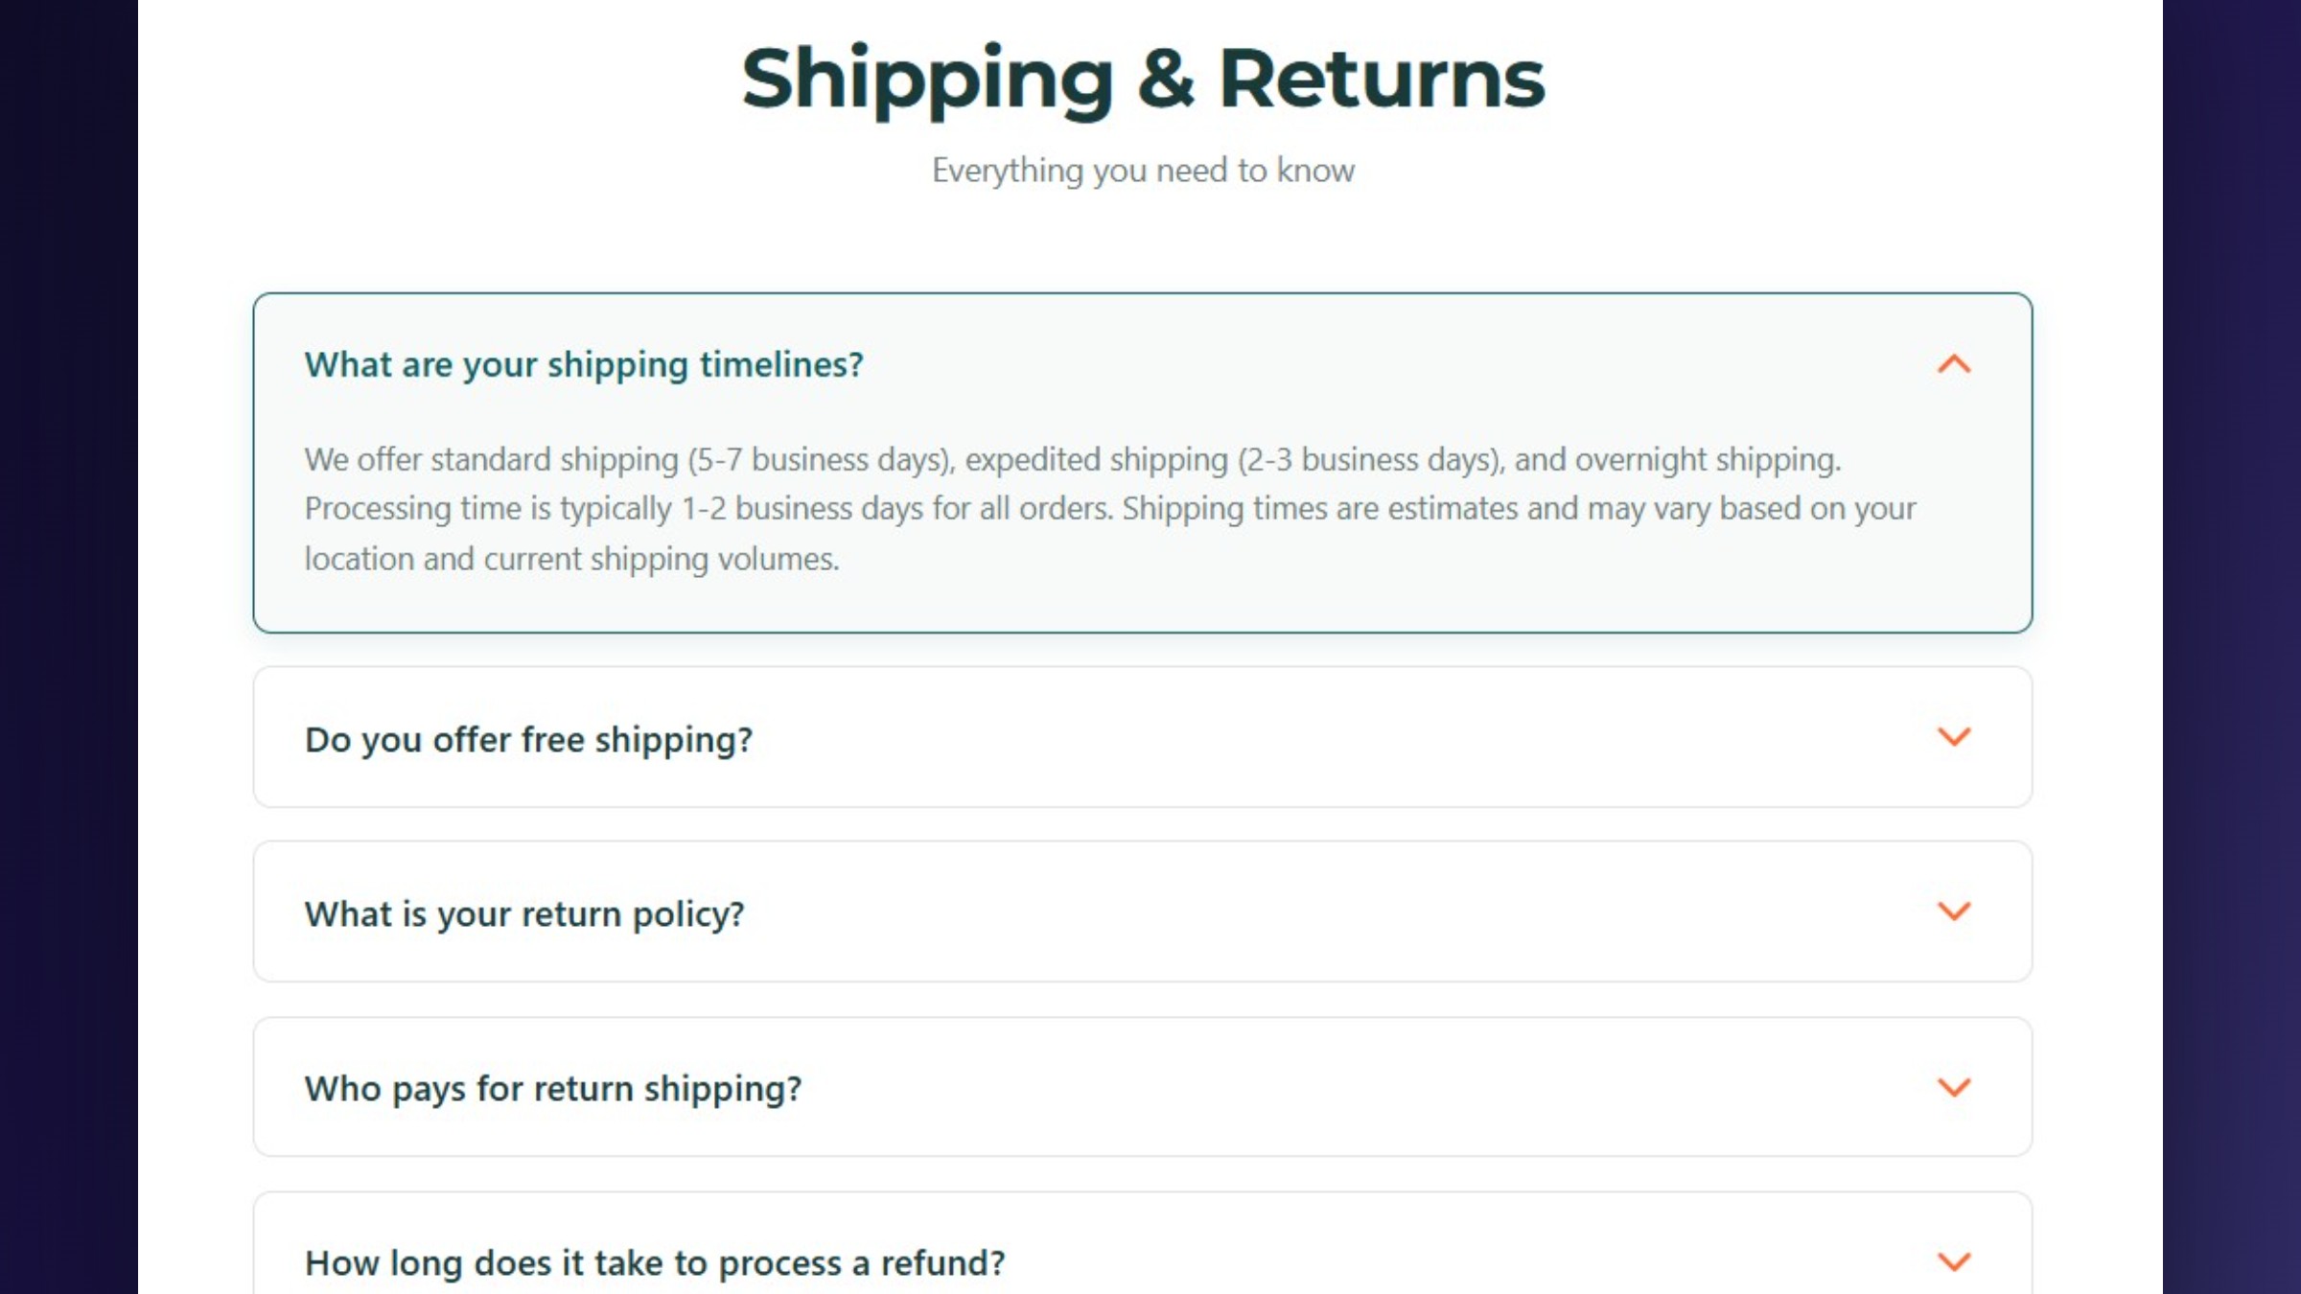This screenshot has height=1294, width=2301.
Task: Expand the 'Do you offer free shipping?' section
Action: pyautogui.click(x=1141, y=738)
